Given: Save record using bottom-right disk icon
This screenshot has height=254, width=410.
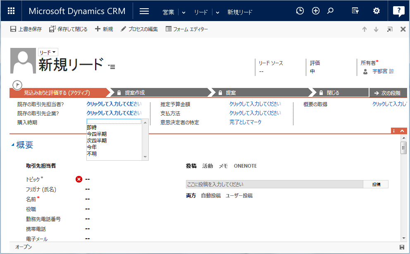Looking at the screenshot, I should click(x=402, y=247).
